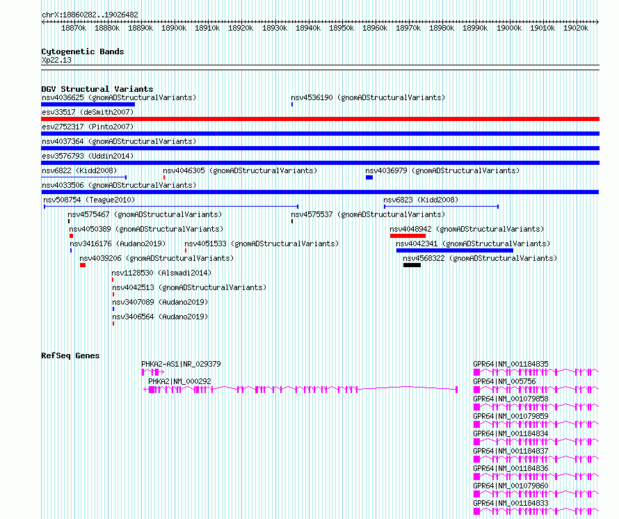The height and width of the screenshot is (519, 619).
Task: Select the PHKA2-AS1 gene glyph
Action: tap(153, 372)
